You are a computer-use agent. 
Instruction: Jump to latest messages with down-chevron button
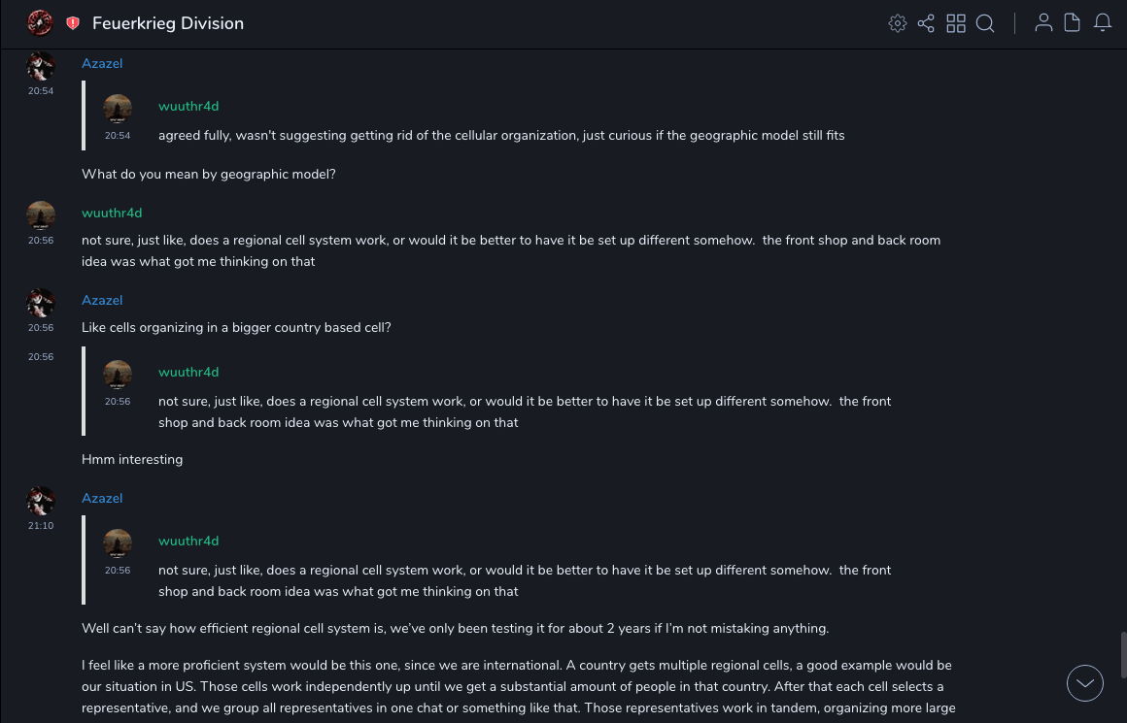pos(1084,683)
